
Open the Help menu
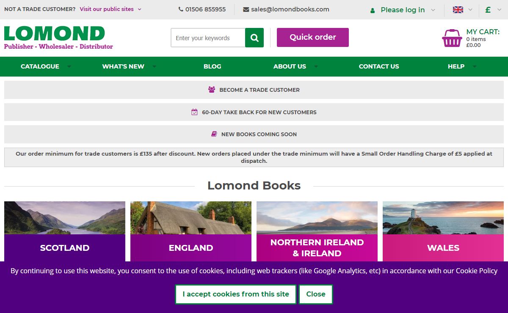click(x=456, y=66)
